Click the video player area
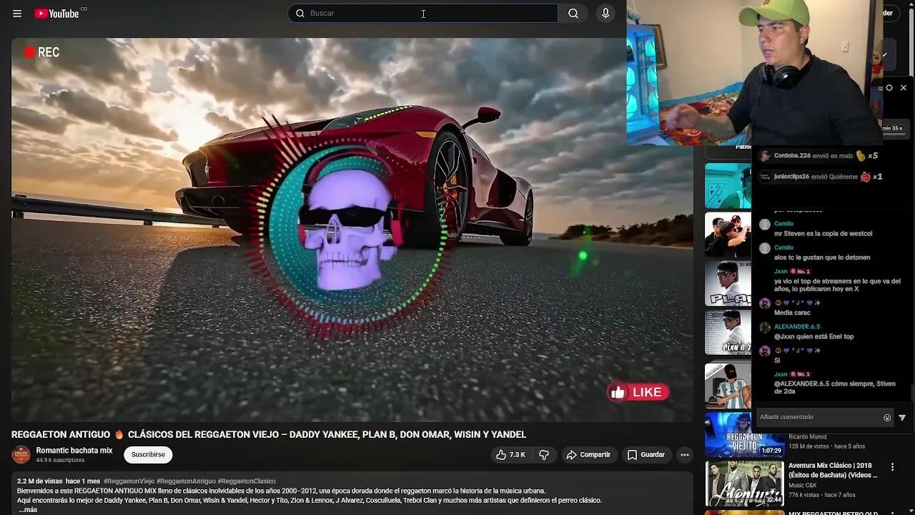This screenshot has width=915, height=515. coord(352,230)
